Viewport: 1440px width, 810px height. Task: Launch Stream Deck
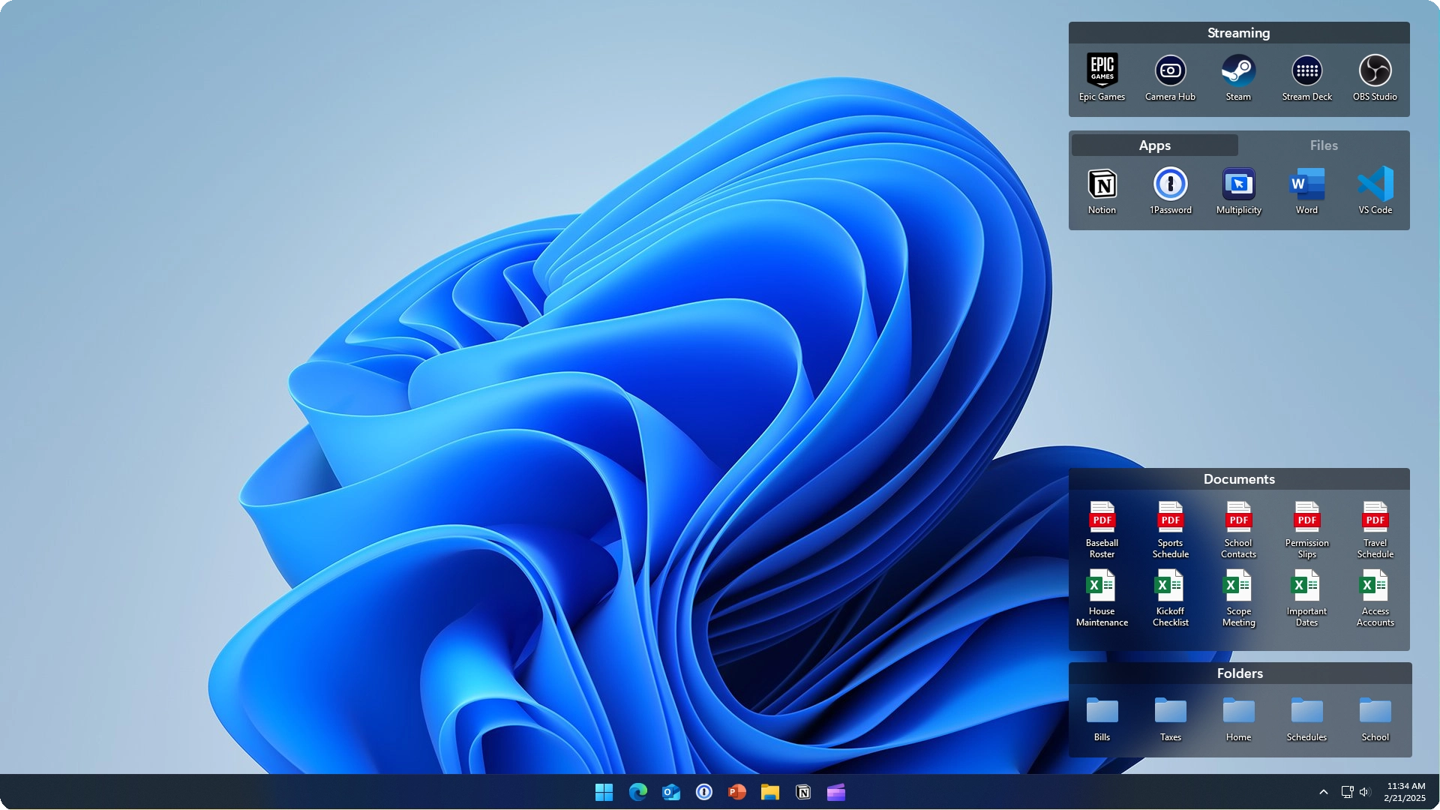coord(1306,71)
